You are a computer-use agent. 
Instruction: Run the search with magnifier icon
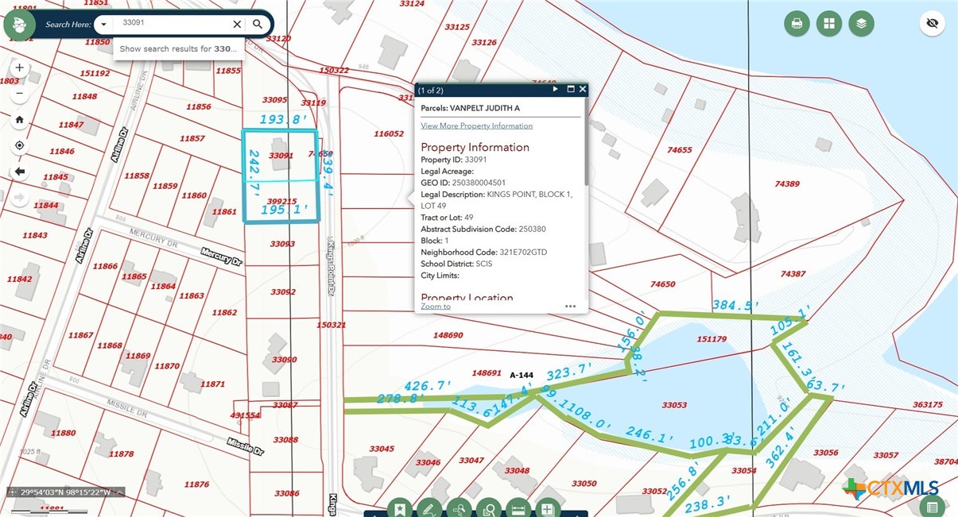tap(258, 25)
